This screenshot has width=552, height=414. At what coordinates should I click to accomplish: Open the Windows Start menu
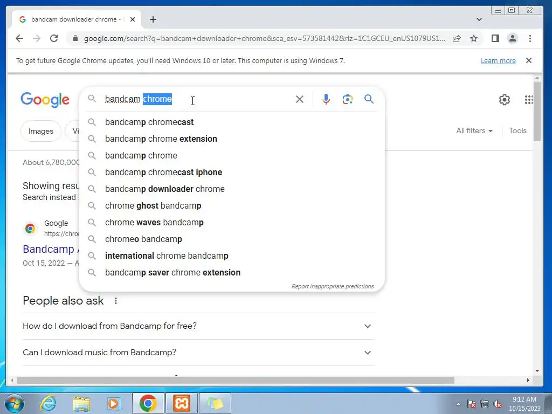pos(14,403)
